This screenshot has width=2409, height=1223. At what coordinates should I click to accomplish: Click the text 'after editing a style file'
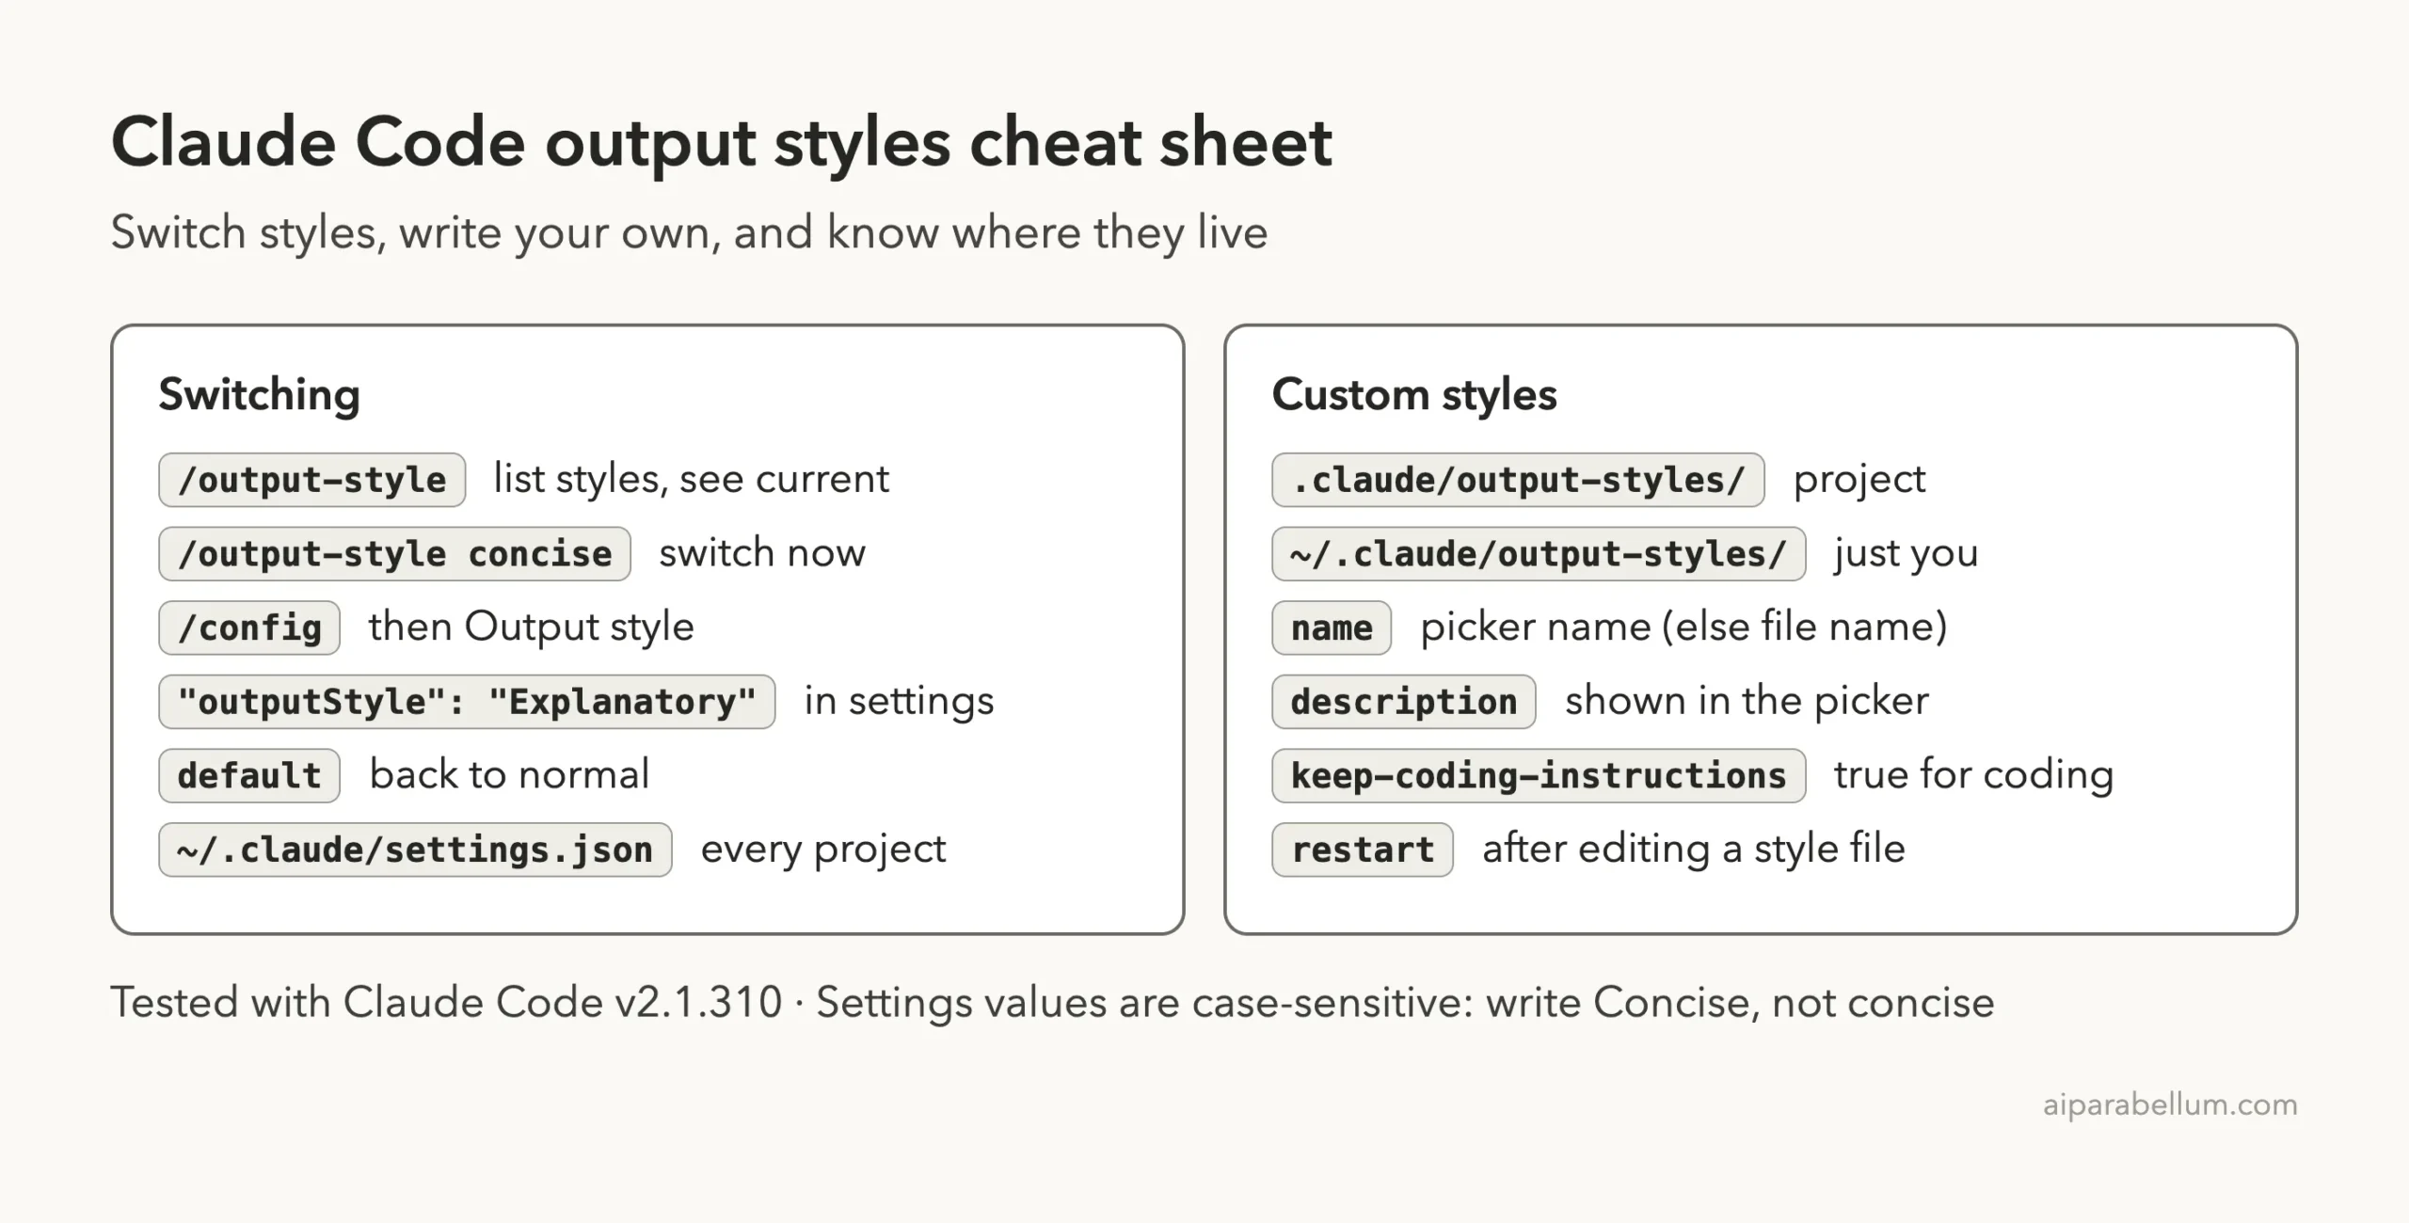[1694, 850]
